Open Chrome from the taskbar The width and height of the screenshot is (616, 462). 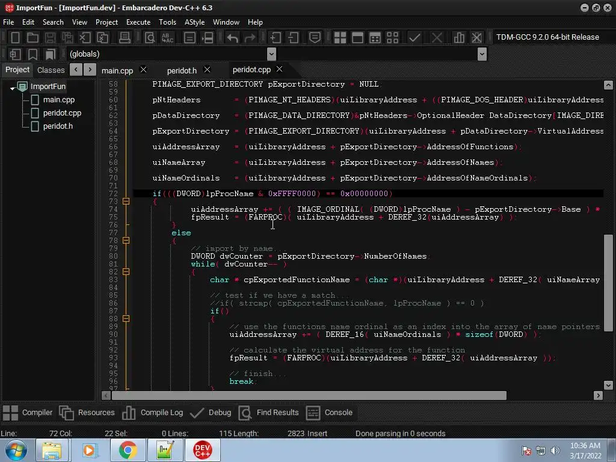point(128,450)
